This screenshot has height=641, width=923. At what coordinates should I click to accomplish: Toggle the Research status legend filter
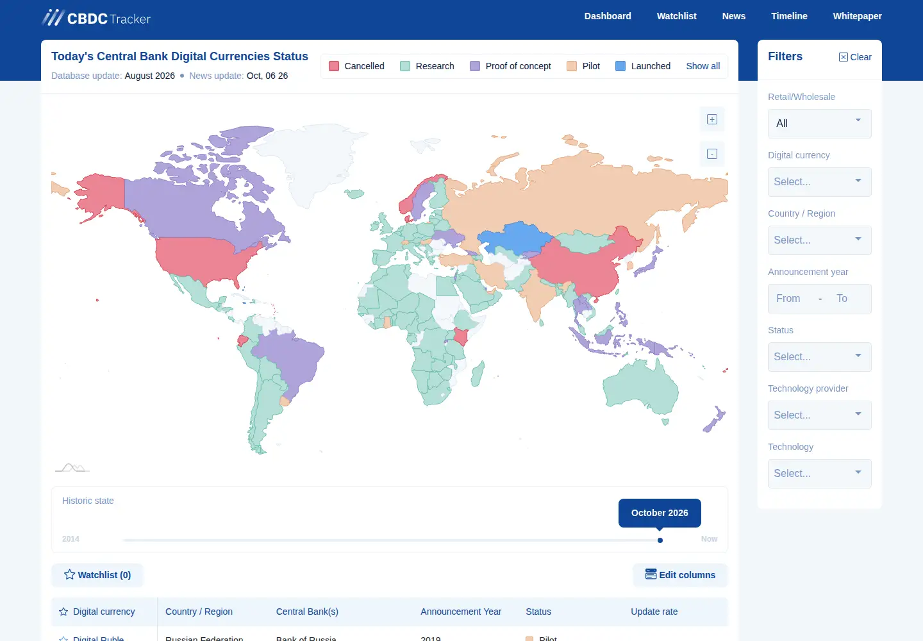(x=427, y=66)
